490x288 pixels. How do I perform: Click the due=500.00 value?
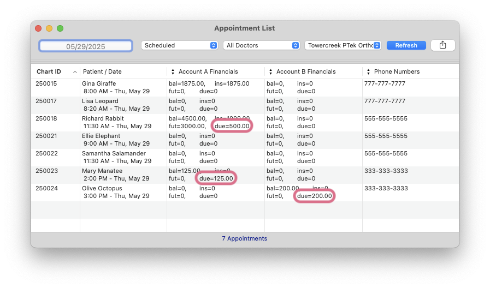(232, 126)
